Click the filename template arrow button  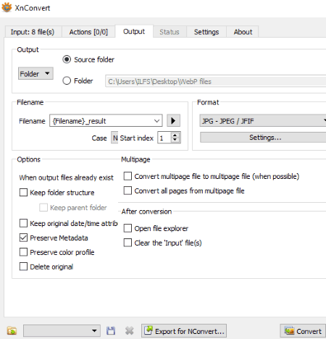coord(173,120)
